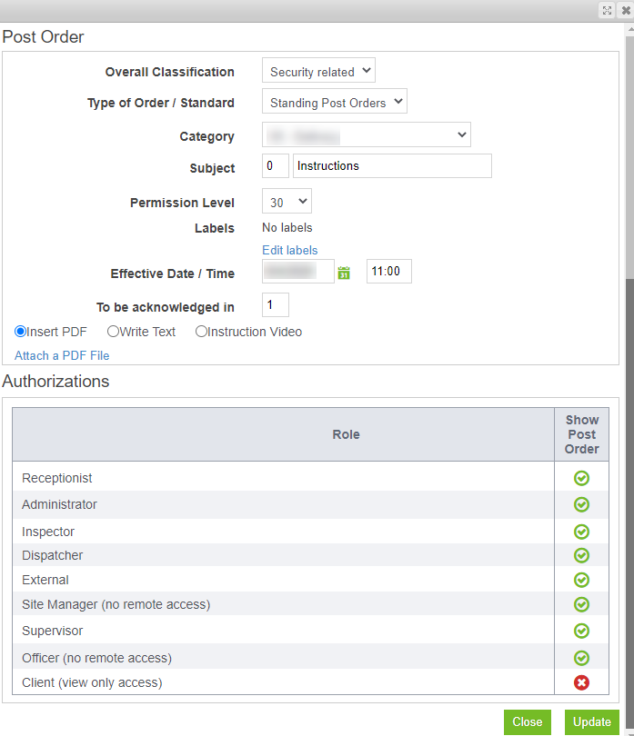
Task: Toggle Receptionist's green checkmark icon
Action: point(581,477)
